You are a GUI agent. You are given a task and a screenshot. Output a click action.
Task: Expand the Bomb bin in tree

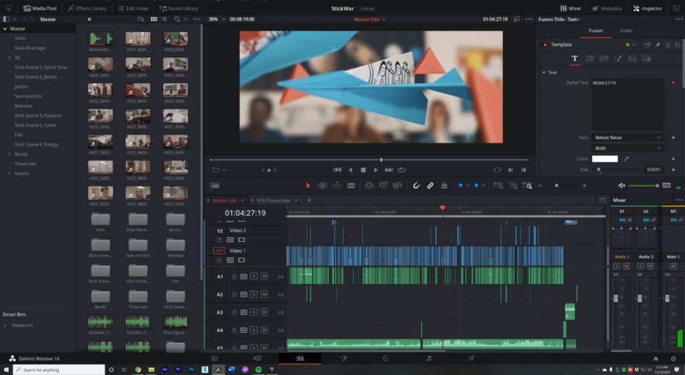click(x=9, y=154)
